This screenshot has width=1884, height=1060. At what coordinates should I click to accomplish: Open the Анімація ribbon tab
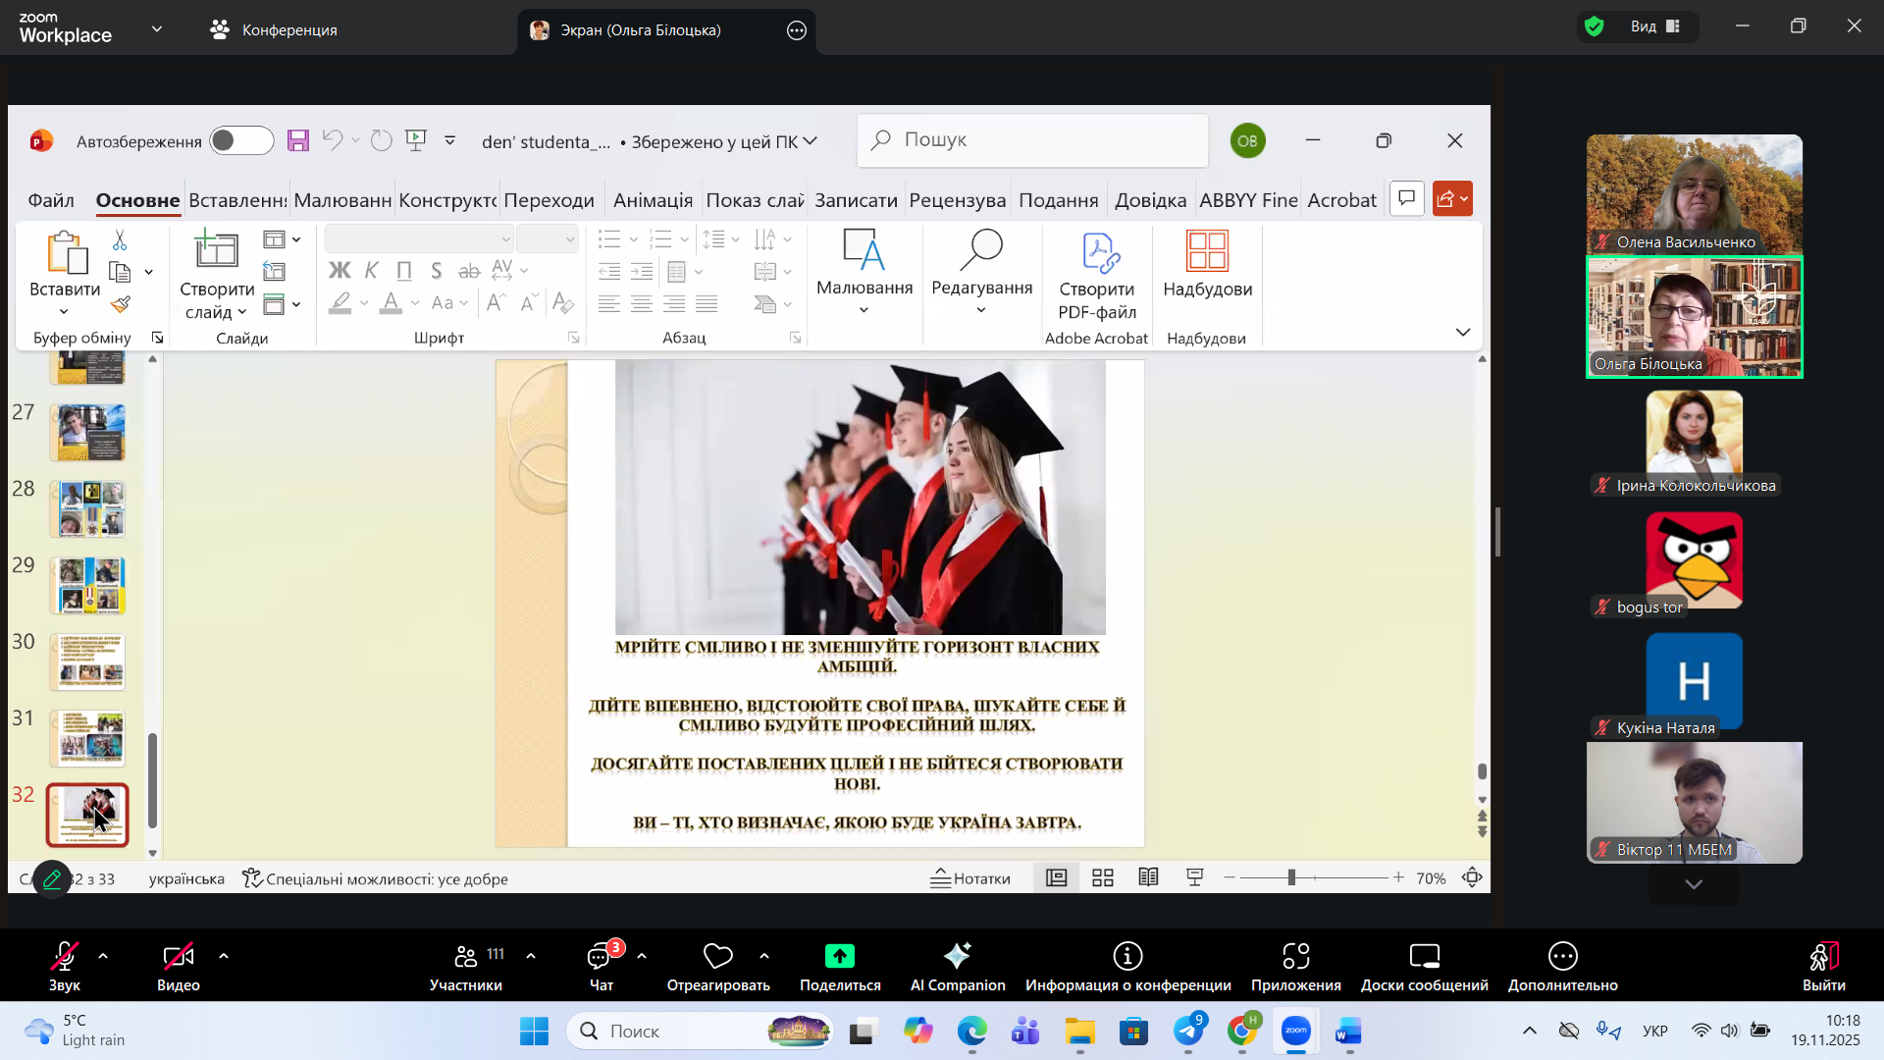click(653, 200)
